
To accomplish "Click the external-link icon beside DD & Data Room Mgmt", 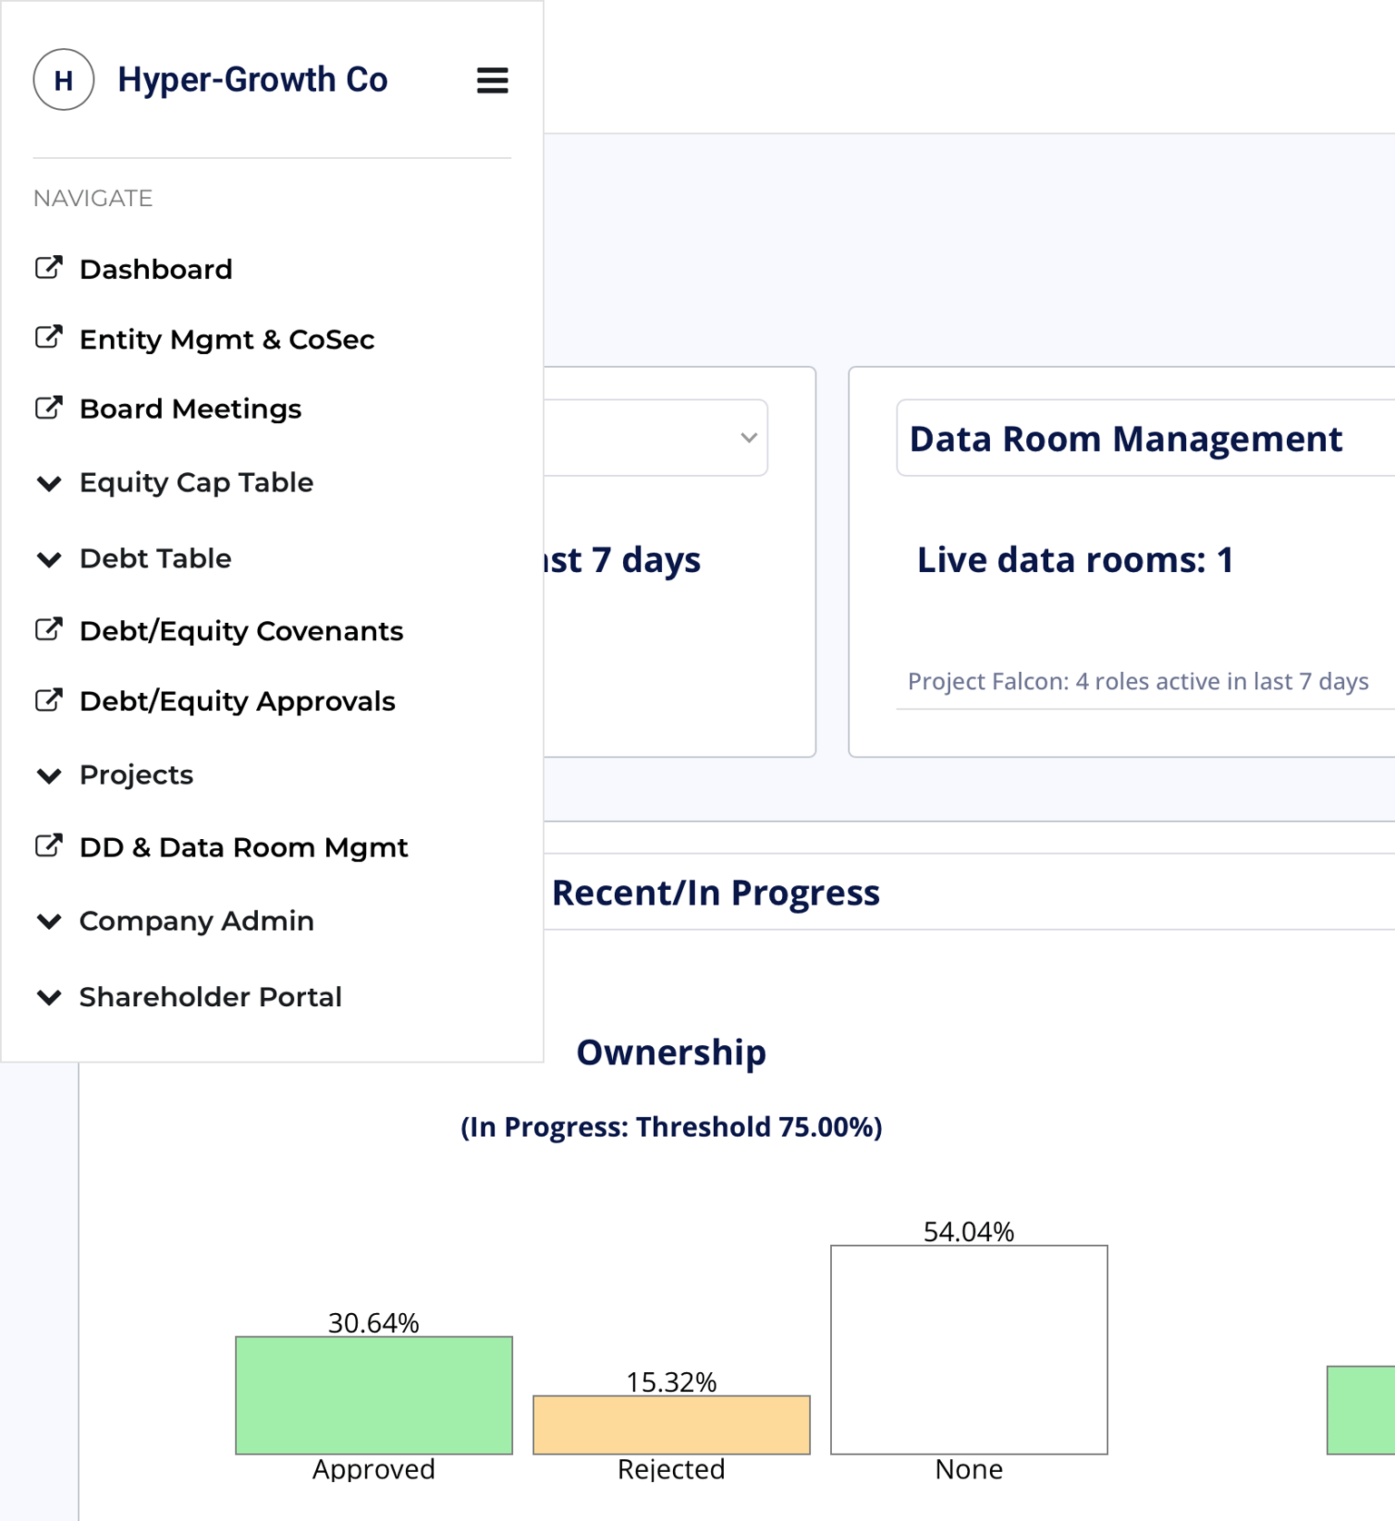I will (x=49, y=846).
